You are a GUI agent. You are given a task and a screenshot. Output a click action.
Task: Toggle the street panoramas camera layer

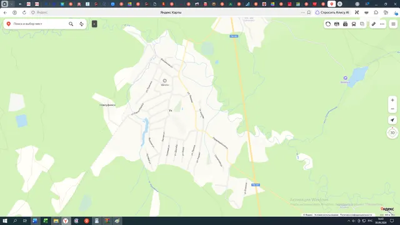pos(345,24)
